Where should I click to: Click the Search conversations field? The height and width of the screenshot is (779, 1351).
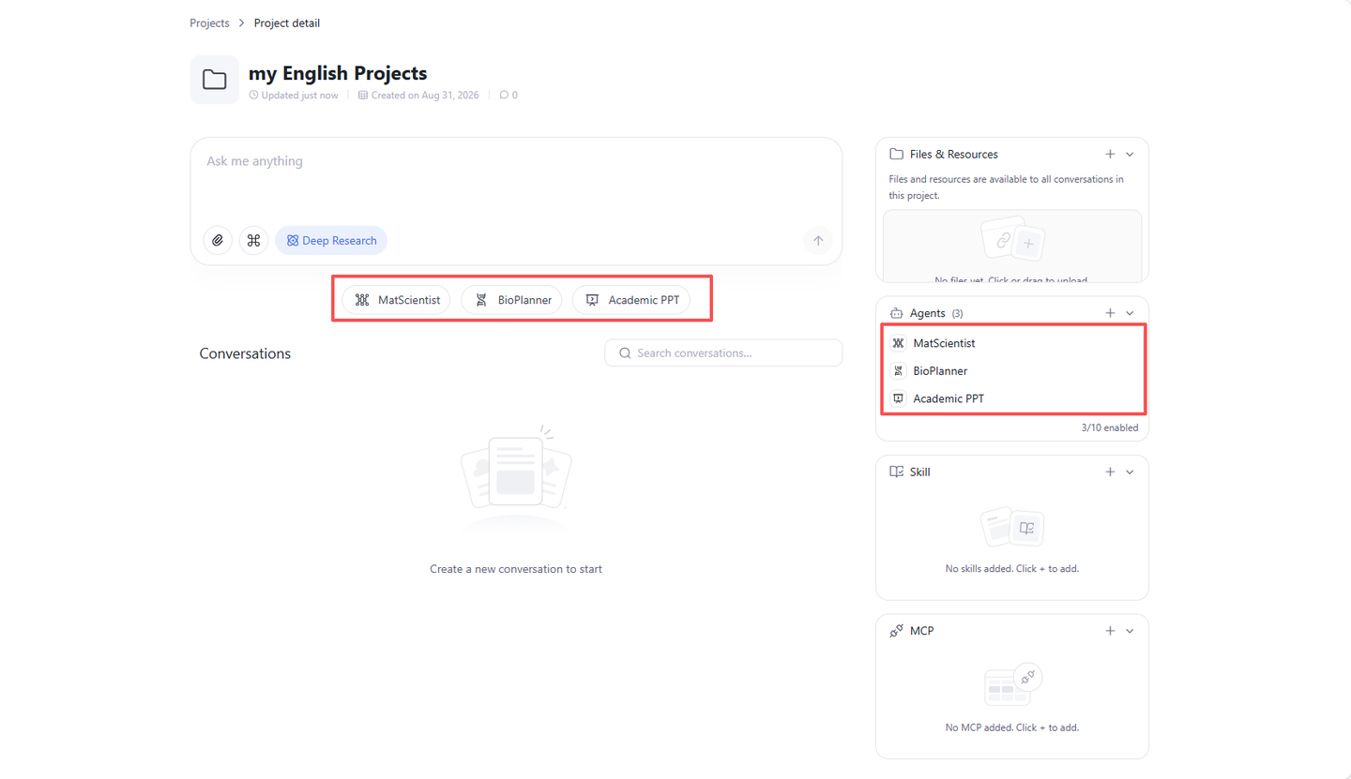(723, 353)
